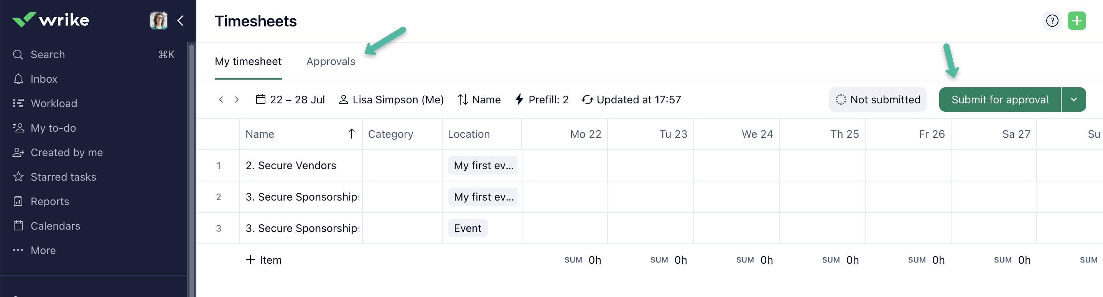Select the My timesheet tab
1103x297 pixels.
(x=248, y=62)
